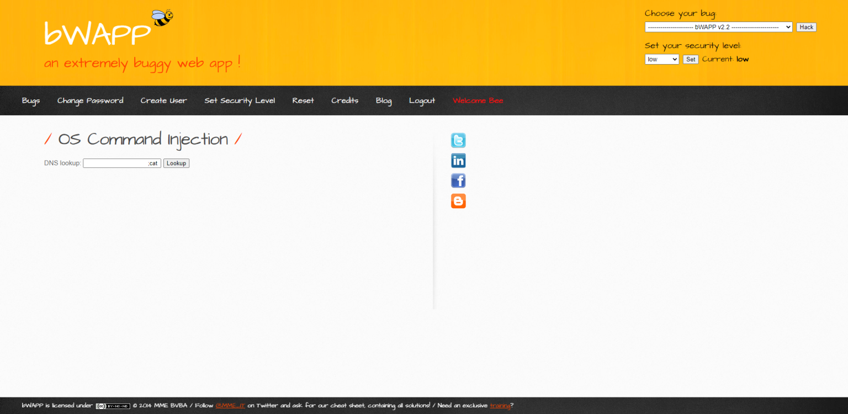The image size is (848, 414).
Task: Open Set Security Level menu item
Action: coord(240,100)
